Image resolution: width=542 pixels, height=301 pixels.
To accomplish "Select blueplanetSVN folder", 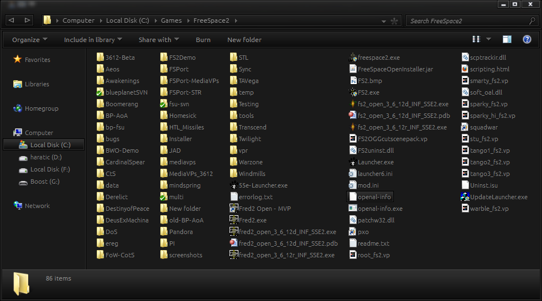I will (x=122, y=92).
